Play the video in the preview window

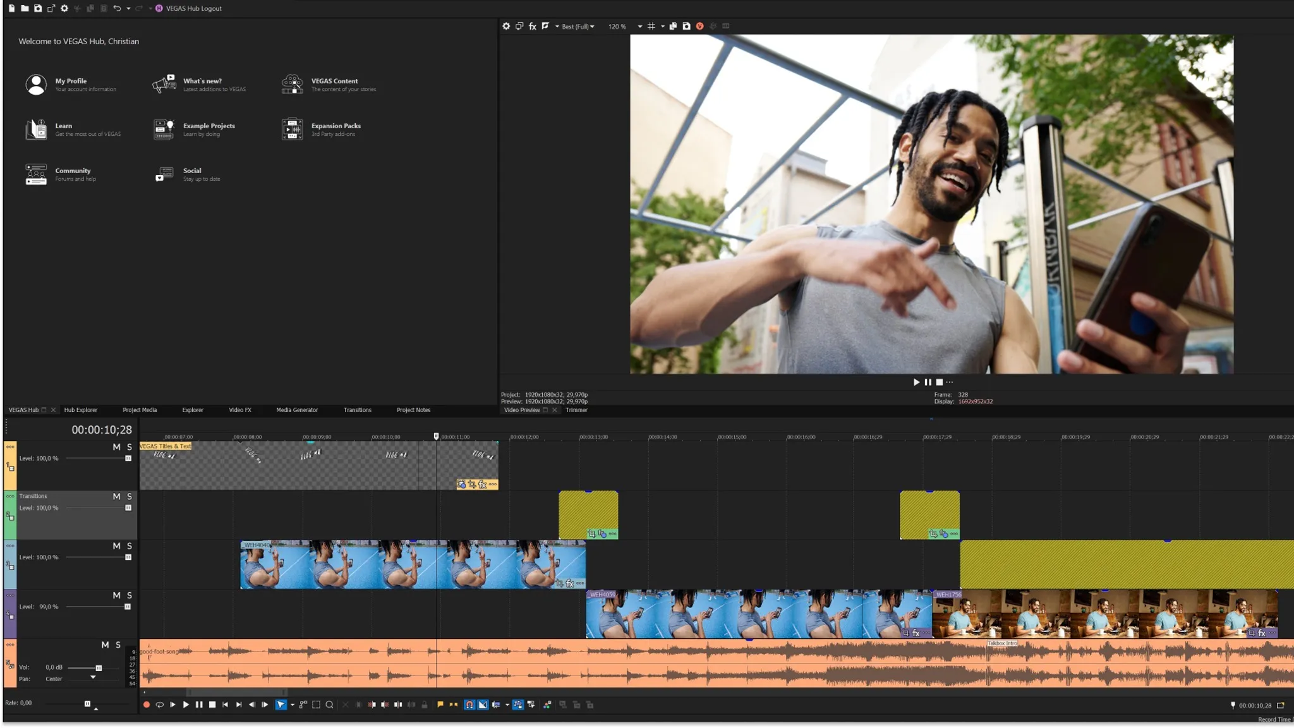pyautogui.click(x=916, y=382)
